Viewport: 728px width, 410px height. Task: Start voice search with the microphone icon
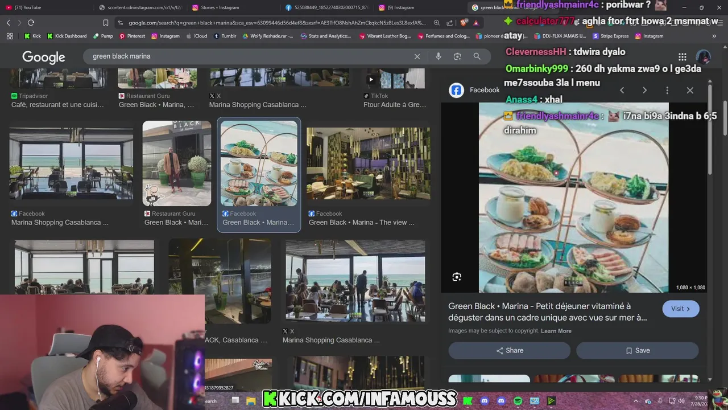click(438, 56)
